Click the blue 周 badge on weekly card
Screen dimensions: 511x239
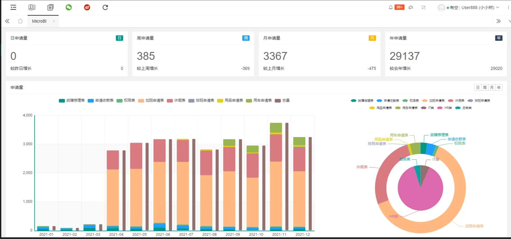tap(246, 38)
